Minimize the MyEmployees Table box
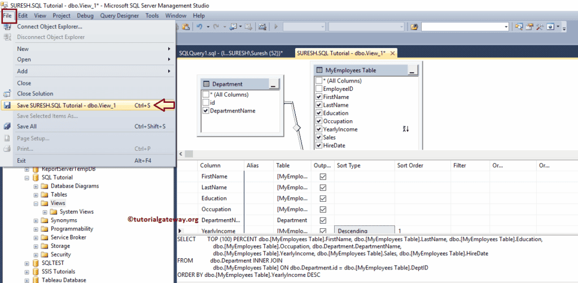 pos(413,70)
